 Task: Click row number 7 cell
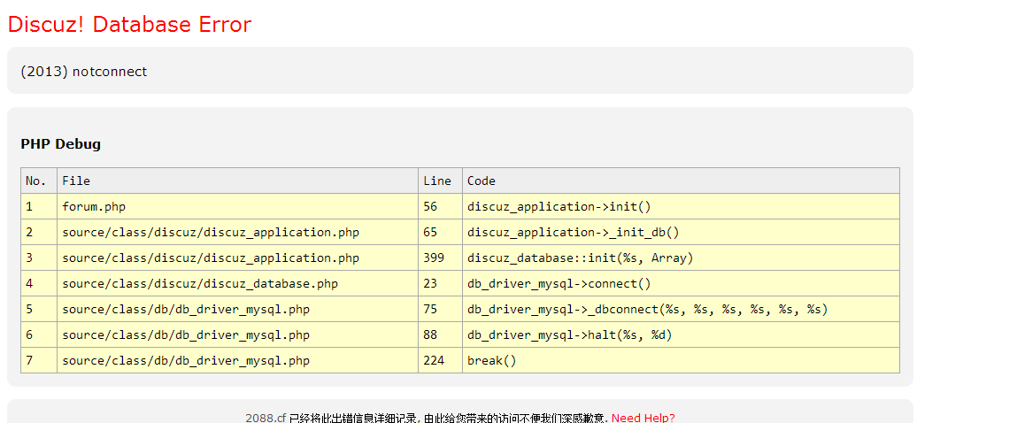click(x=39, y=360)
